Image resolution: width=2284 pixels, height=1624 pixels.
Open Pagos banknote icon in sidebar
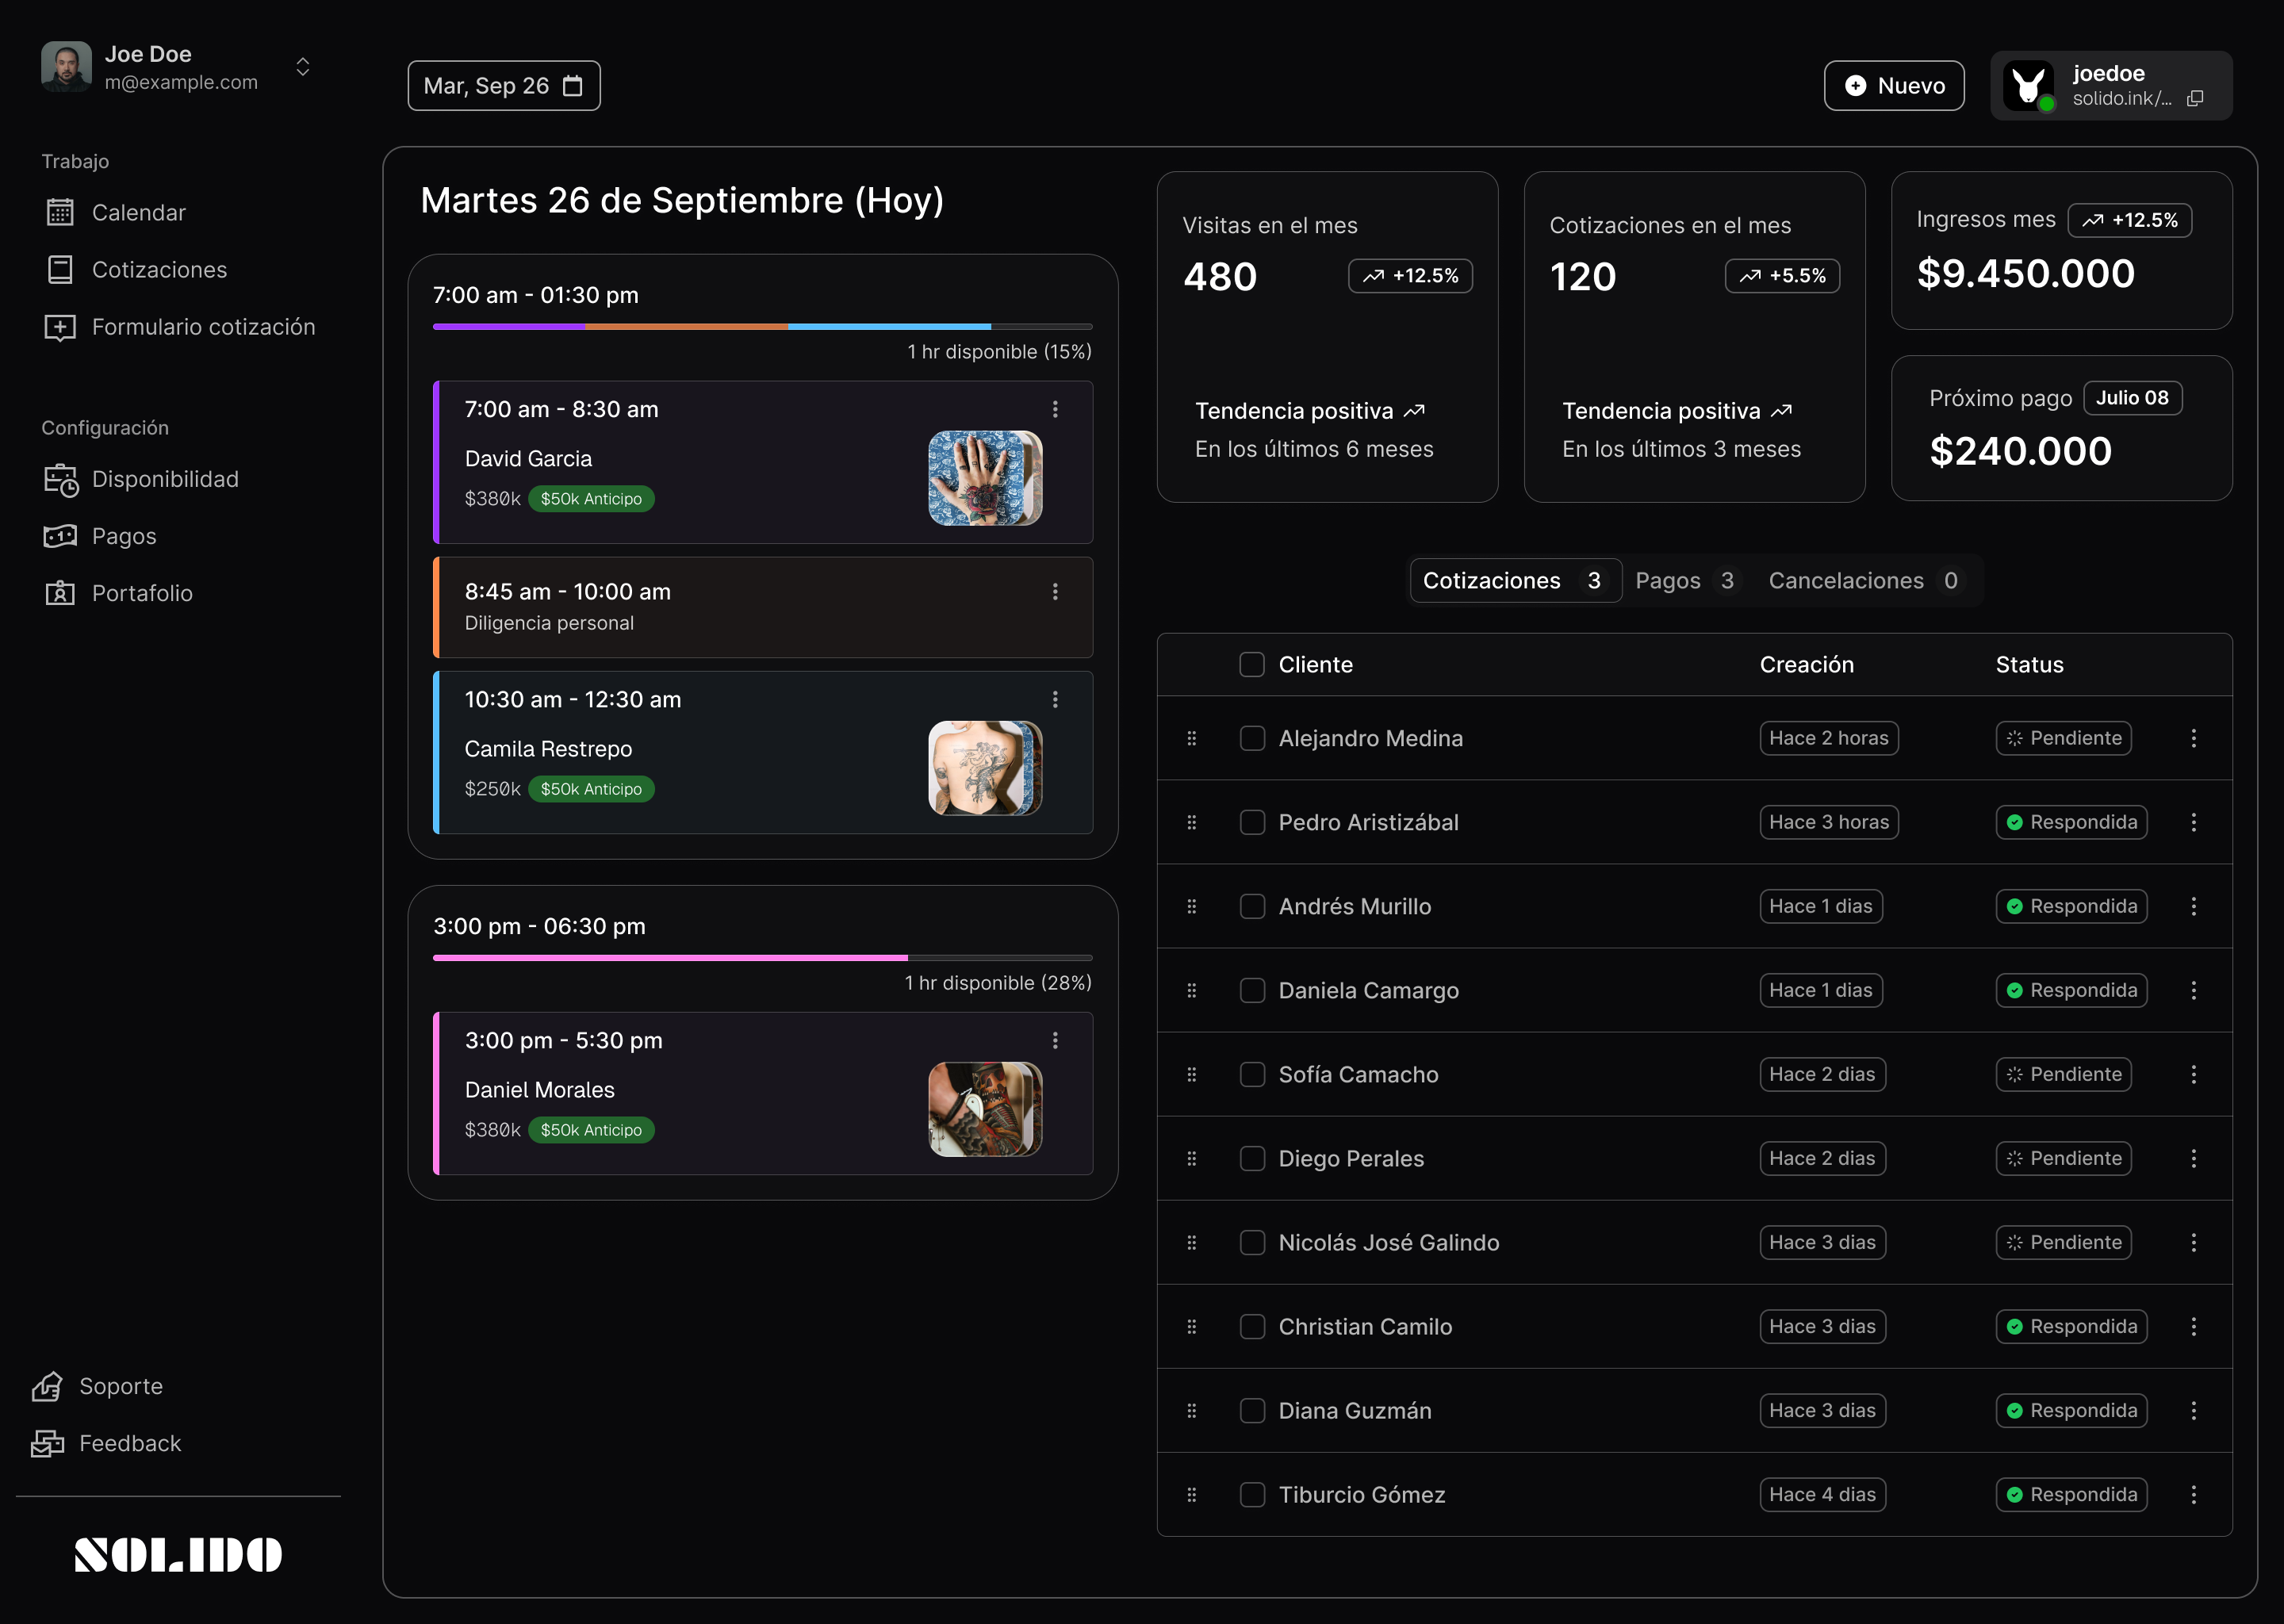point(60,536)
